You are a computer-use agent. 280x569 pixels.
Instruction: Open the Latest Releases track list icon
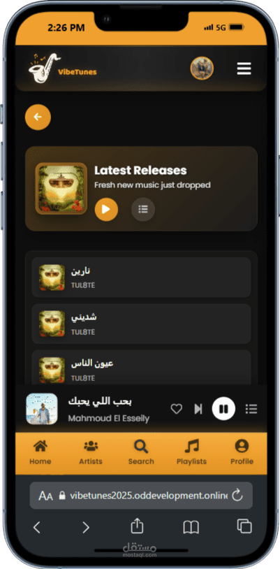(x=143, y=210)
